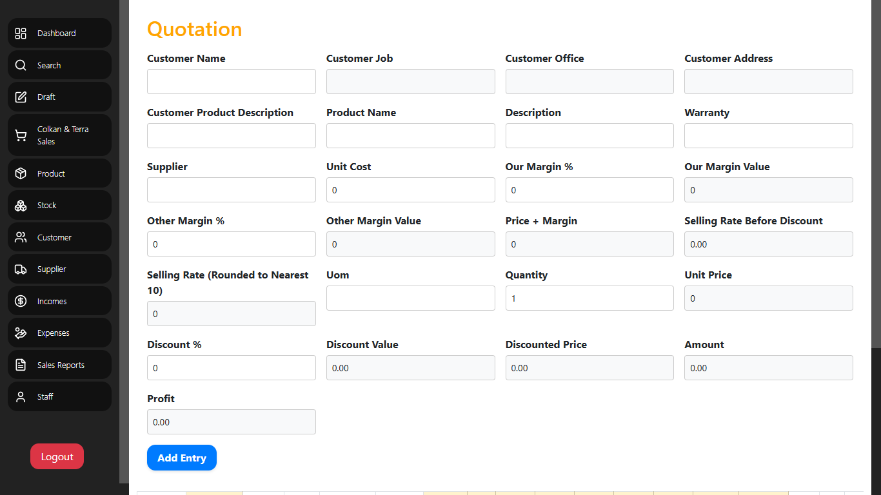Screen dimensions: 881x495
Task: Click the Our Margin Value field
Action: click(769, 190)
